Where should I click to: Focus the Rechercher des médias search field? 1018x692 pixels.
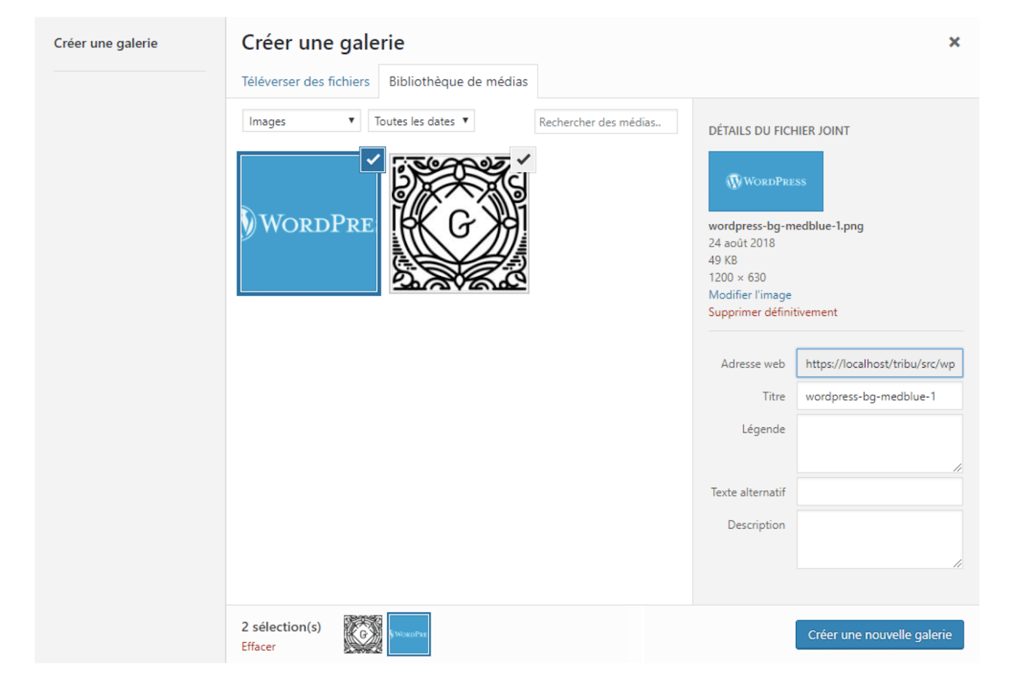pos(605,122)
